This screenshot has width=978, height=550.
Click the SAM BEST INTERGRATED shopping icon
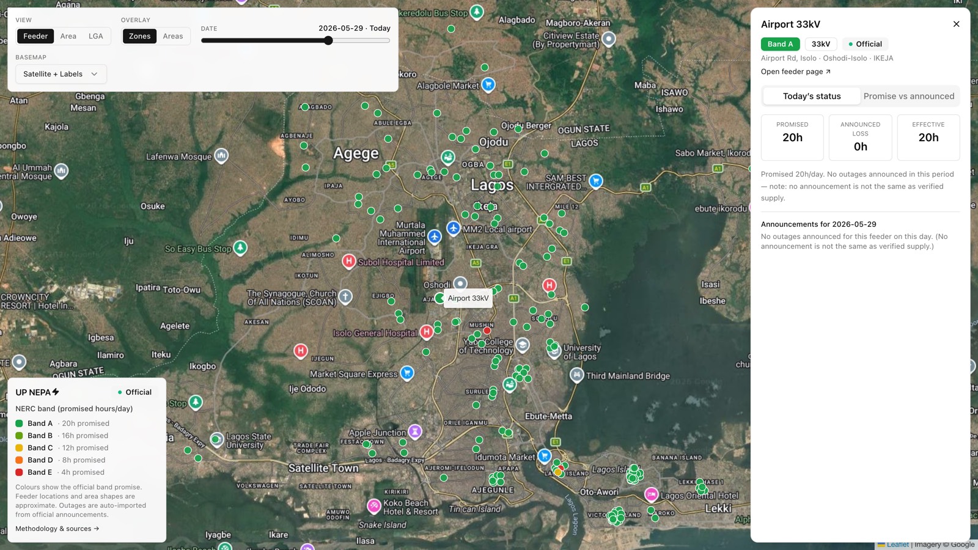(x=596, y=181)
